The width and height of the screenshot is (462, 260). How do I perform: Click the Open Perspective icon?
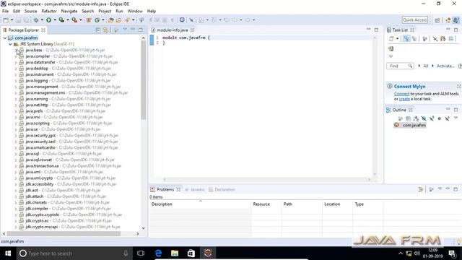437,20
